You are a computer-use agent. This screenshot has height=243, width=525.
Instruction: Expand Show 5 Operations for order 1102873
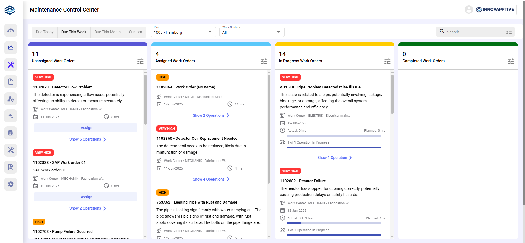[87, 139]
